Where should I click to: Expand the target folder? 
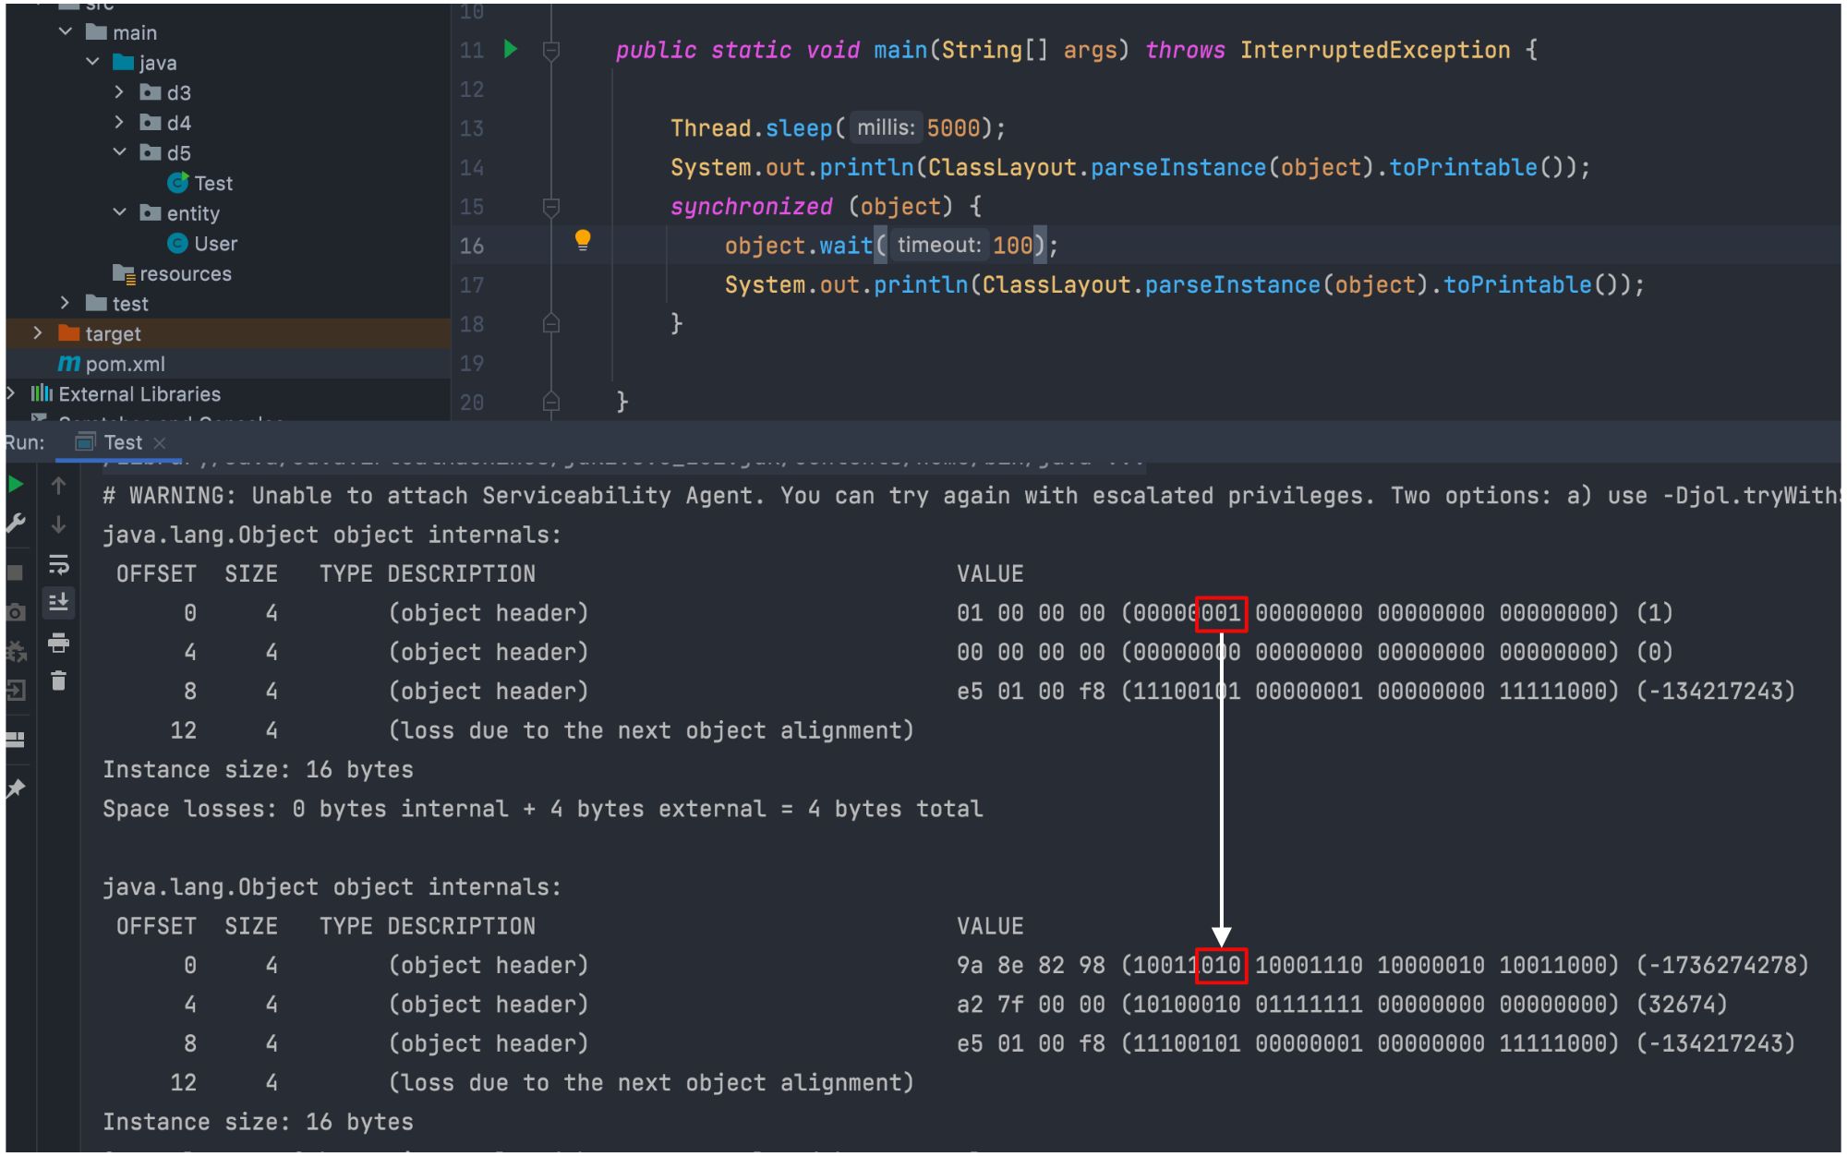38,333
